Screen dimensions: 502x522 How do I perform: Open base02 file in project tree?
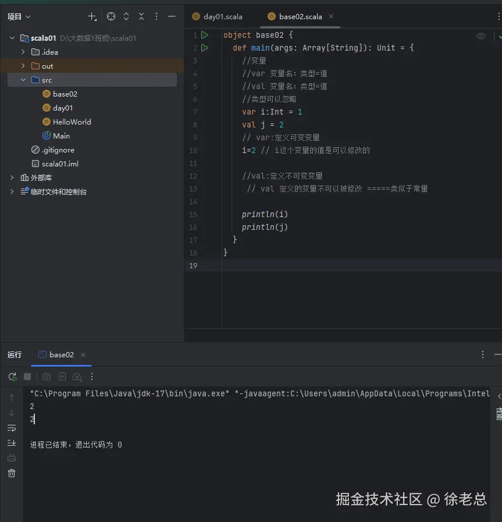(x=60, y=94)
